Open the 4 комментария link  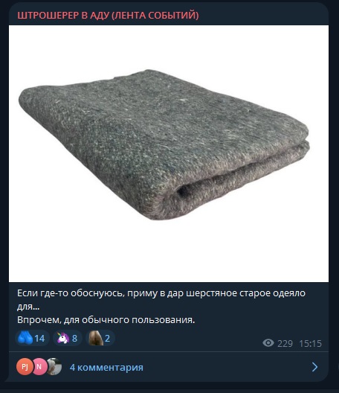(x=106, y=368)
